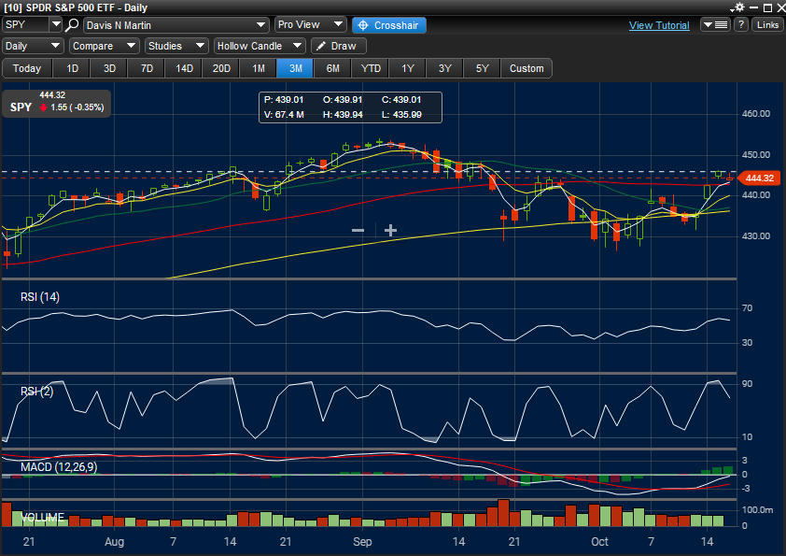Switch to the 1D range tab
786x556 pixels.
(72, 68)
